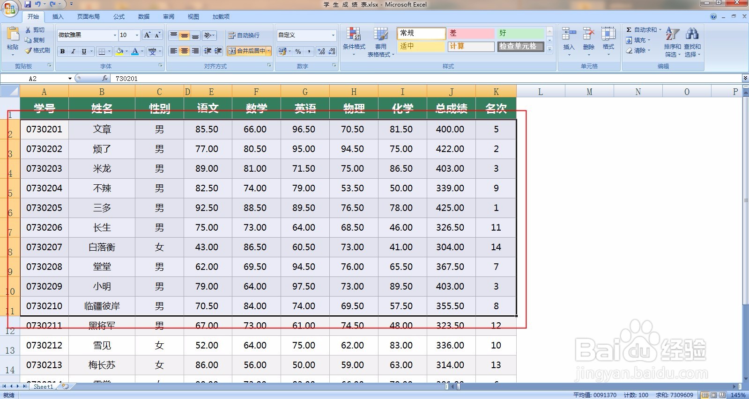Click the formula bar showing 730201

click(x=426, y=79)
